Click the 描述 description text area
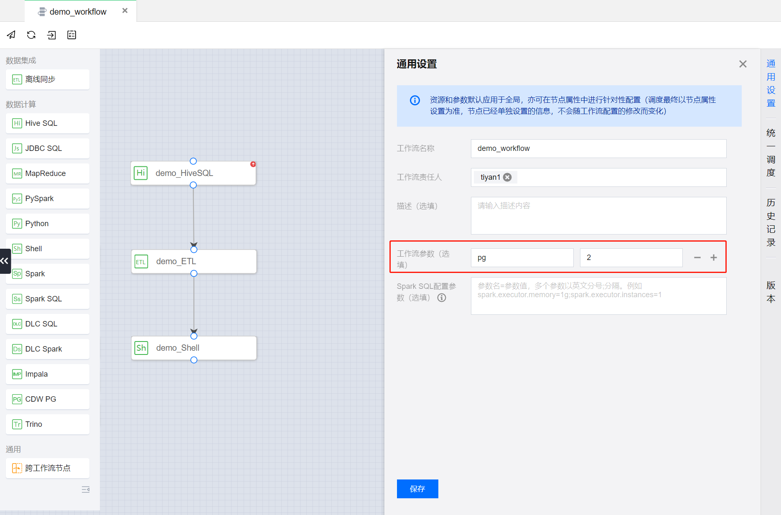781x515 pixels. 598,216
